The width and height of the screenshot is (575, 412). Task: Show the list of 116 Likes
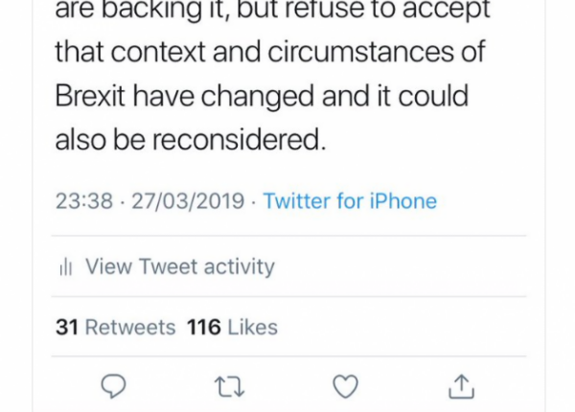pos(232,327)
